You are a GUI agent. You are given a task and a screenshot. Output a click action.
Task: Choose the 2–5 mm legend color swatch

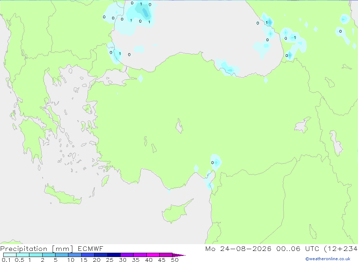49,255
